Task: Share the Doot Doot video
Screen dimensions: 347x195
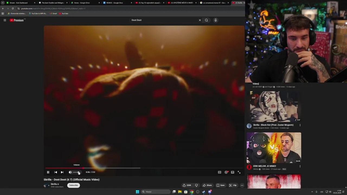Action: pos(207,185)
